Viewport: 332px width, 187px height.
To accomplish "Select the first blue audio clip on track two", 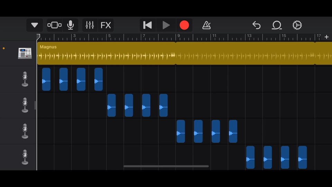I will [112, 105].
